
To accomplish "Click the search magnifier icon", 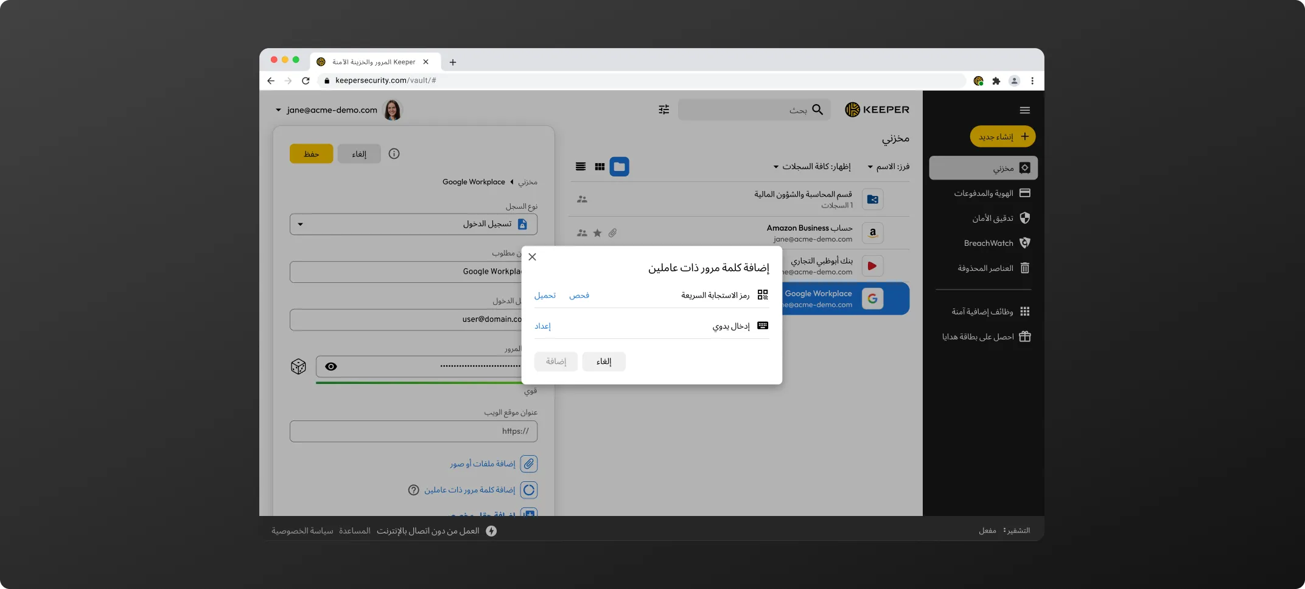I will point(817,110).
